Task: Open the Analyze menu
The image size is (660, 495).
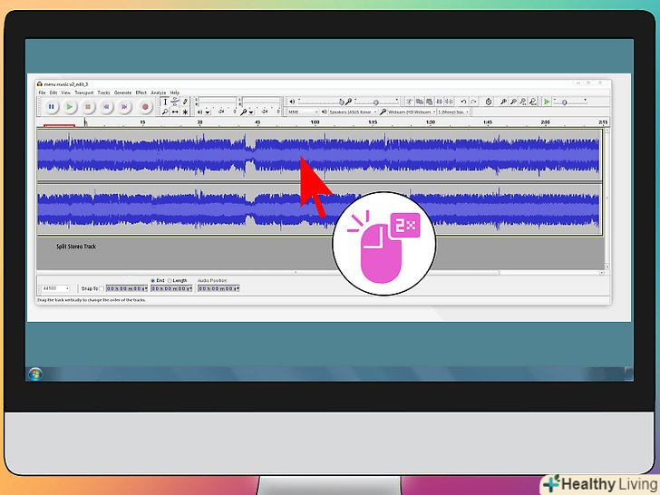Action: click(x=159, y=92)
